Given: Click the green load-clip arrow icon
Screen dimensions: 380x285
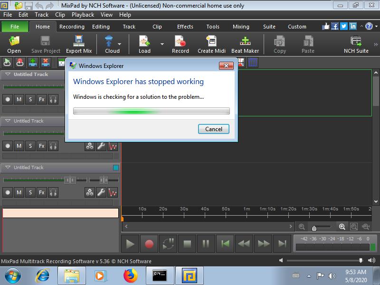Looking at the screenshot, I should point(7,62).
